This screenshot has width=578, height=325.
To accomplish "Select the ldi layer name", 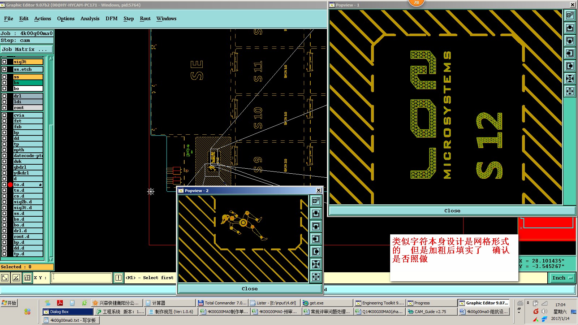I will tap(28, 102).
